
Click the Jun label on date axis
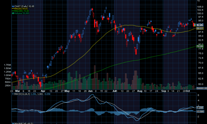(90, 91)
